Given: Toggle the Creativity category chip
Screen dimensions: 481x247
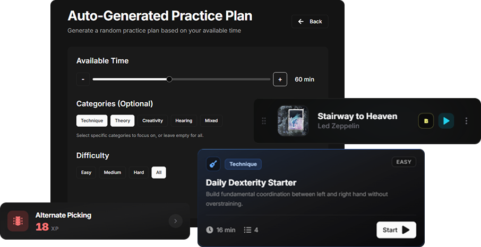Looking at the screenshot, I should [x=152, y=121].
